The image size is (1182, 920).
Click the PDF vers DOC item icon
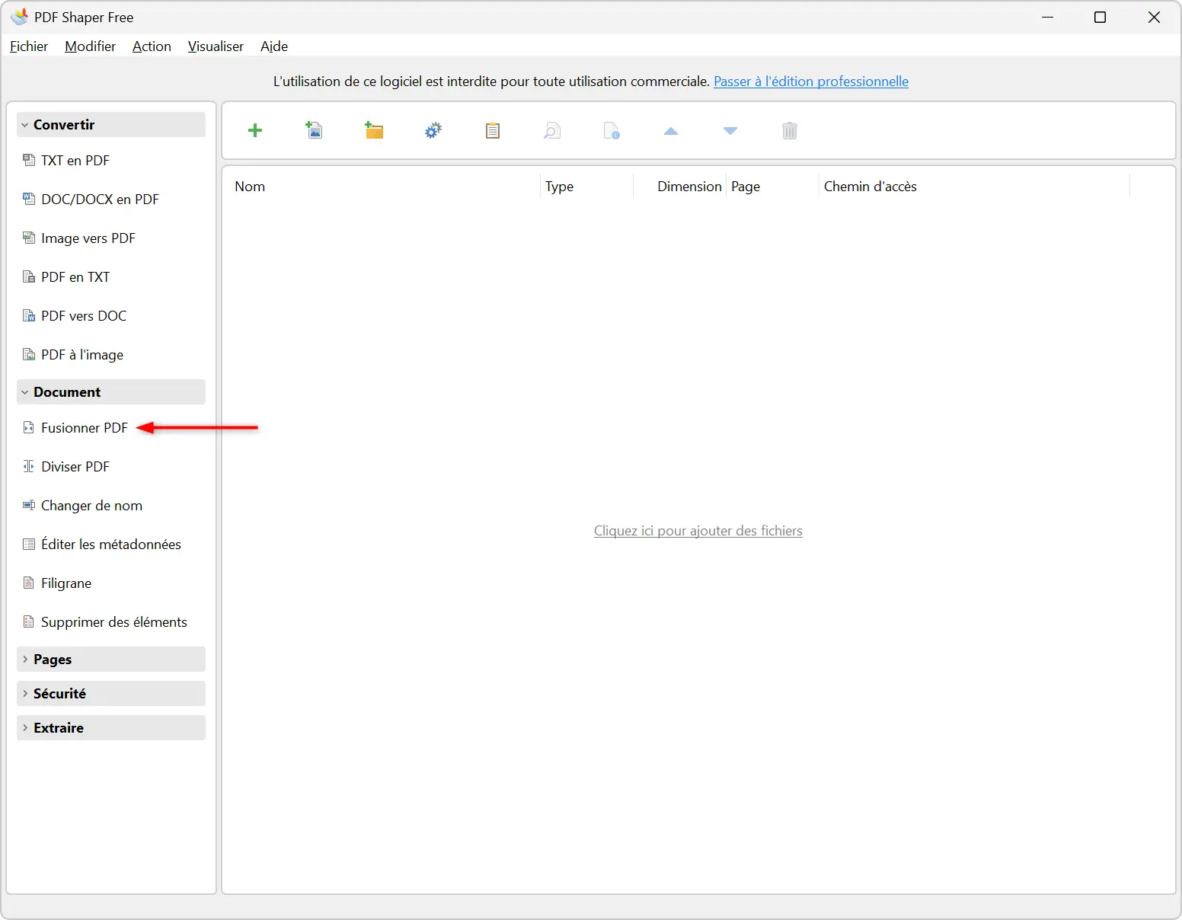point(29,315)
